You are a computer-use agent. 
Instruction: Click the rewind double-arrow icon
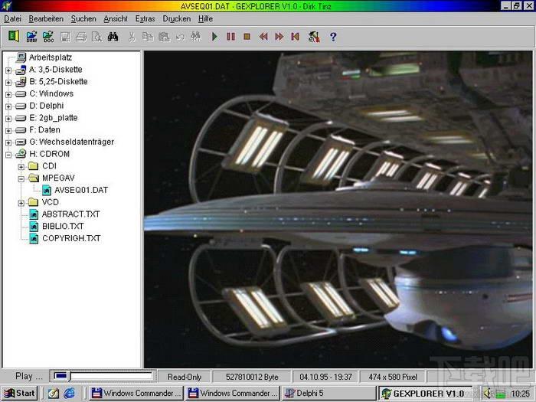[x=263, y=36]
